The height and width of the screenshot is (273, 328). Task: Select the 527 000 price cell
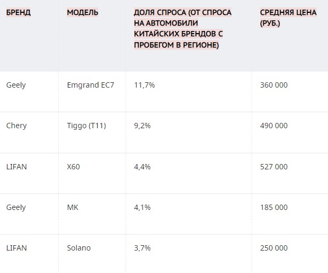click(x=274, y=167)
